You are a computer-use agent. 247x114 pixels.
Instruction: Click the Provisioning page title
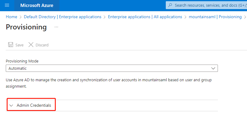26,27
